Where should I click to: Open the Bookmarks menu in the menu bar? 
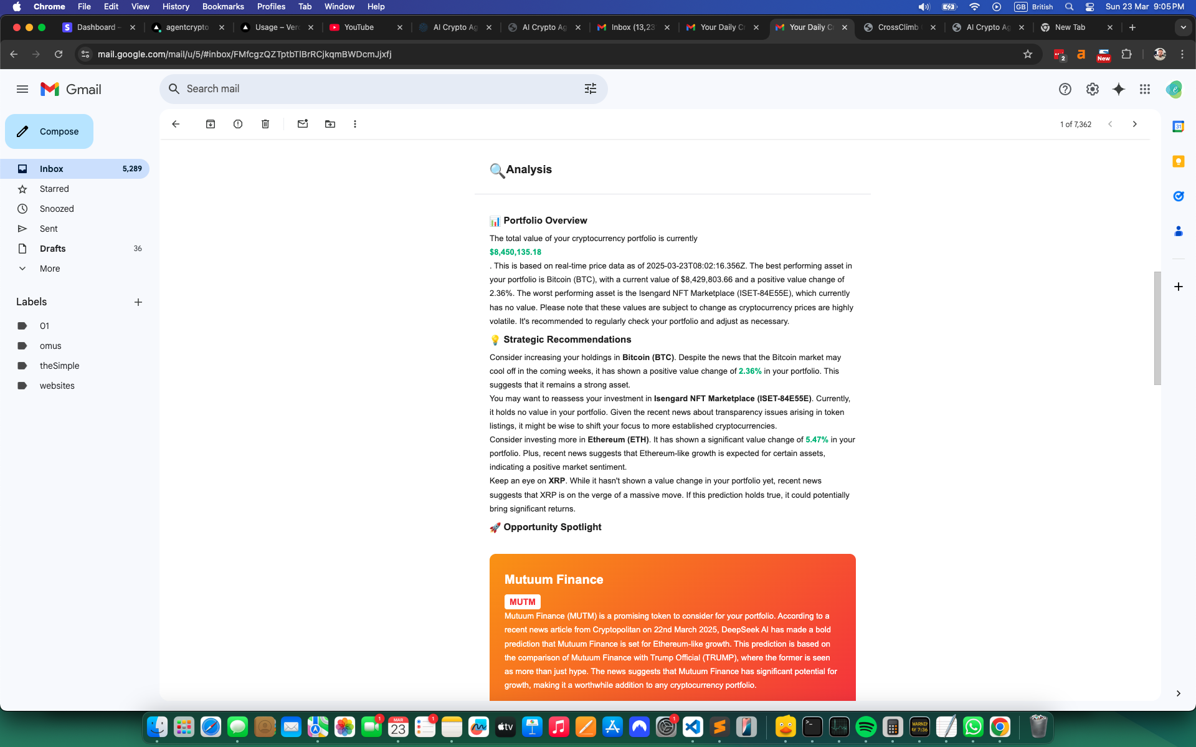(x=222, y=6)
